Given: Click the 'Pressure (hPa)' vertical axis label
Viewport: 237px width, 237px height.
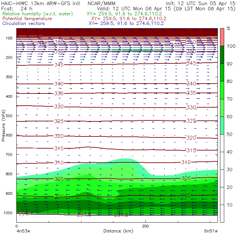Looking at the screenshot, I should click(3, 126).
